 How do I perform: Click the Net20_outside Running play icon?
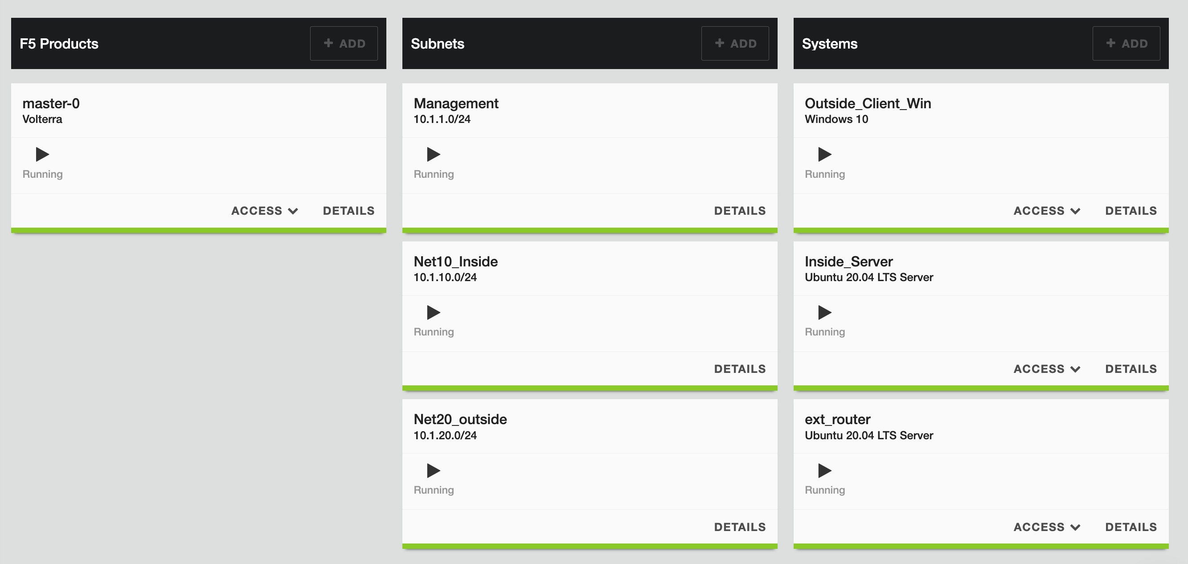[x=433, y=470]
